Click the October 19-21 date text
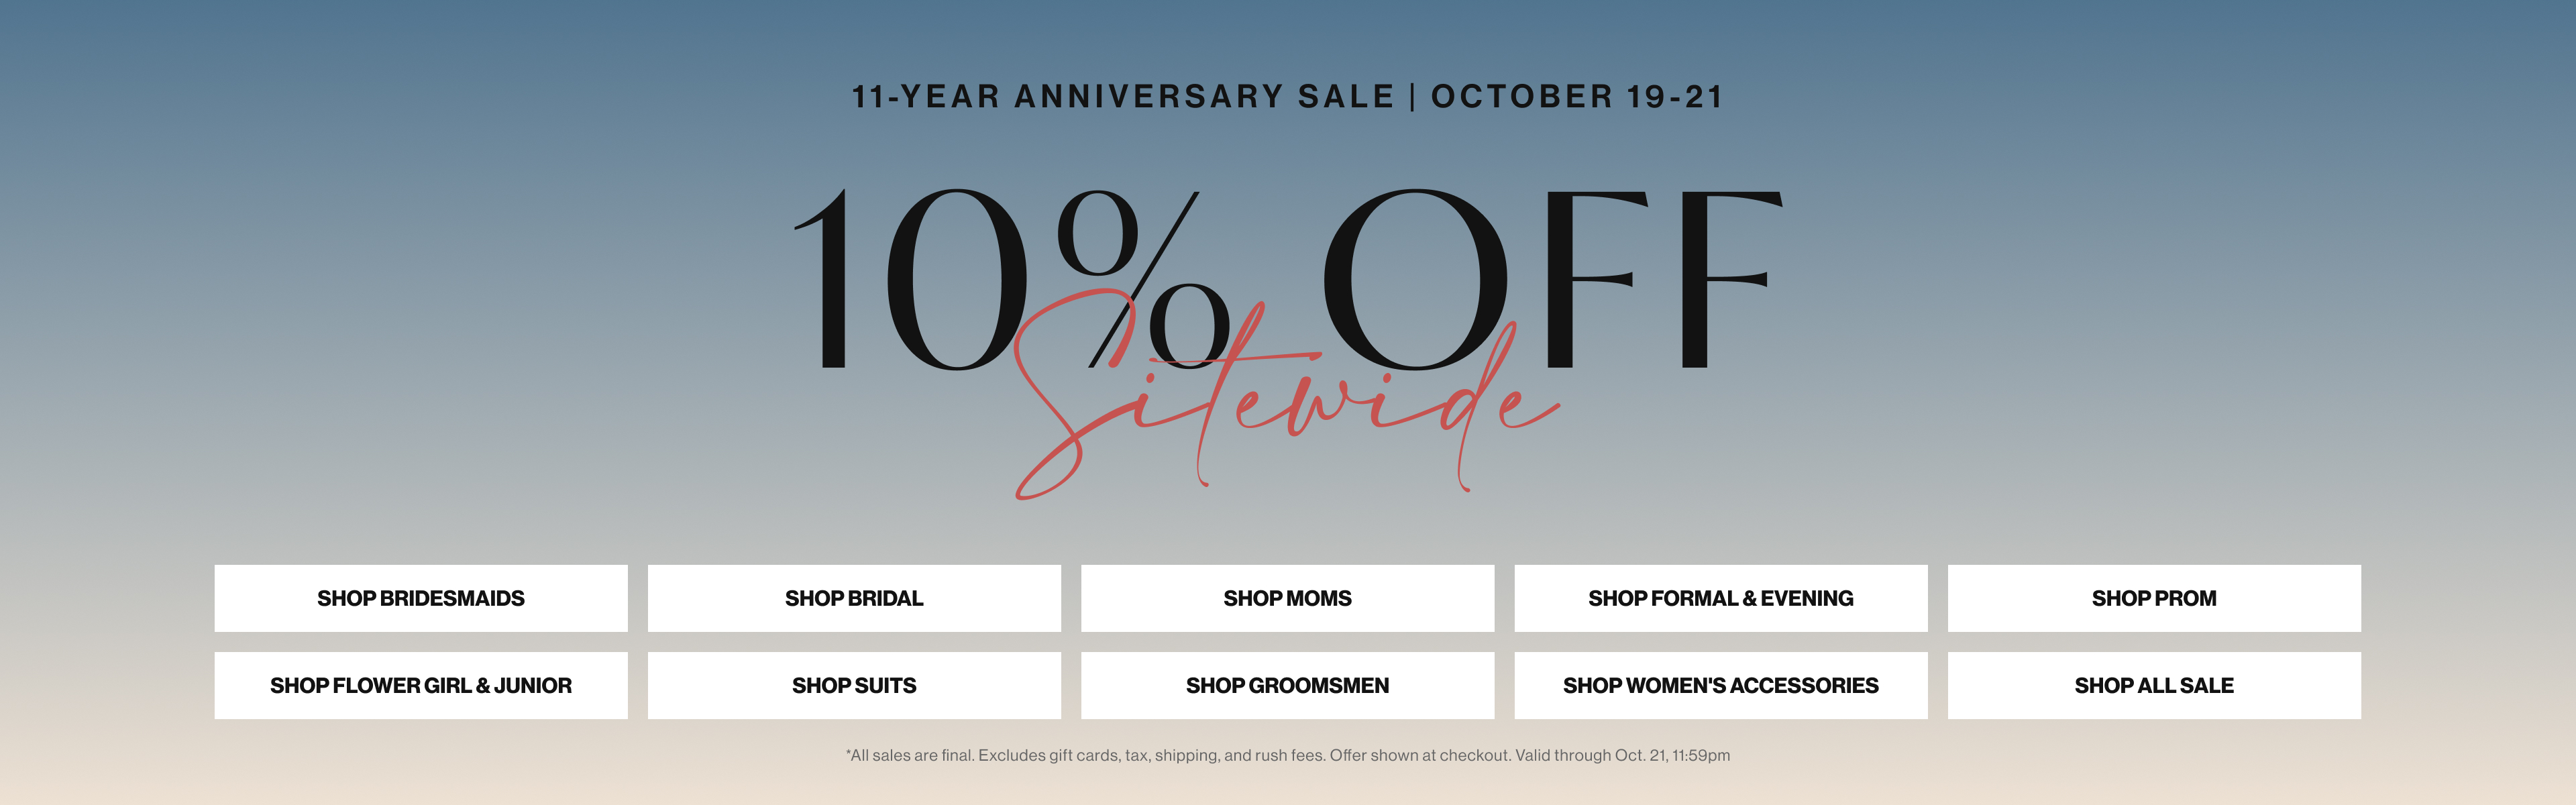Viewport: 2576px width, 805px height. (x=1577, y=97)
